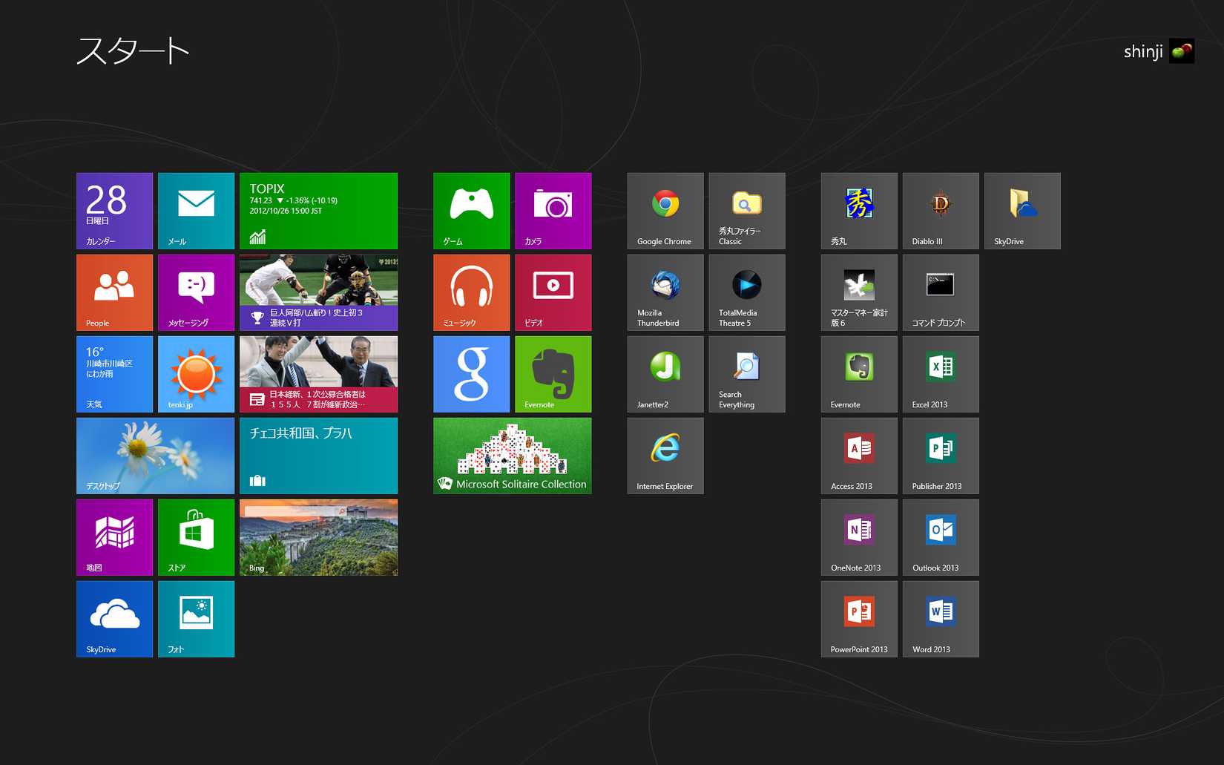
Task: Open the 秀丸 editor tile
Action: 858,211
